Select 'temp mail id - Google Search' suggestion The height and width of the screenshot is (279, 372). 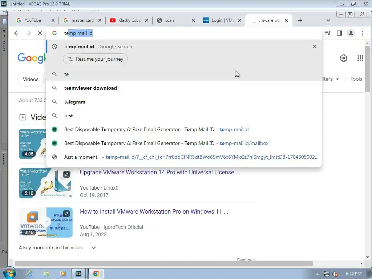[184, 46]
